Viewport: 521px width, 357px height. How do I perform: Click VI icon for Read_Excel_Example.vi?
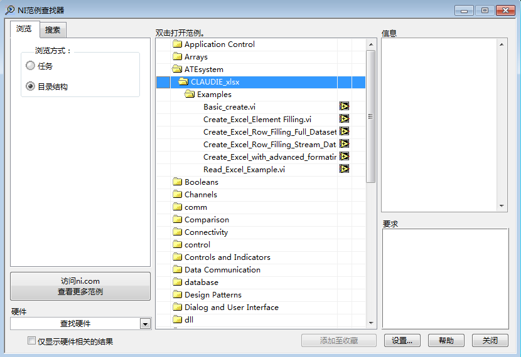[x=344, y=169]
